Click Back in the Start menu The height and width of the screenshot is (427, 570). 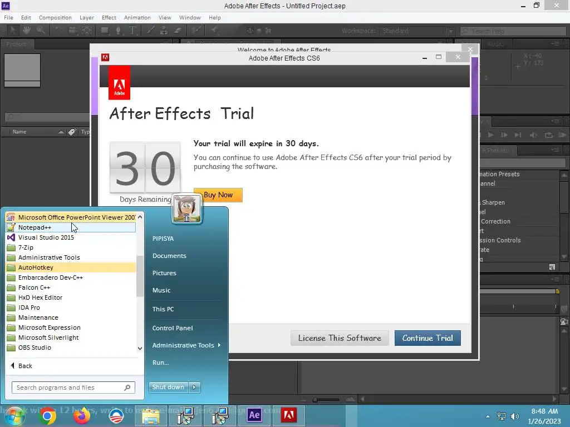[22, 366]
